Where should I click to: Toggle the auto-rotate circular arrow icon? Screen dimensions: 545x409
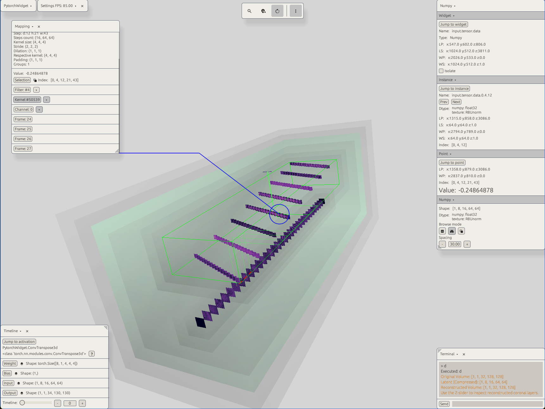click(x=277, y=11)
